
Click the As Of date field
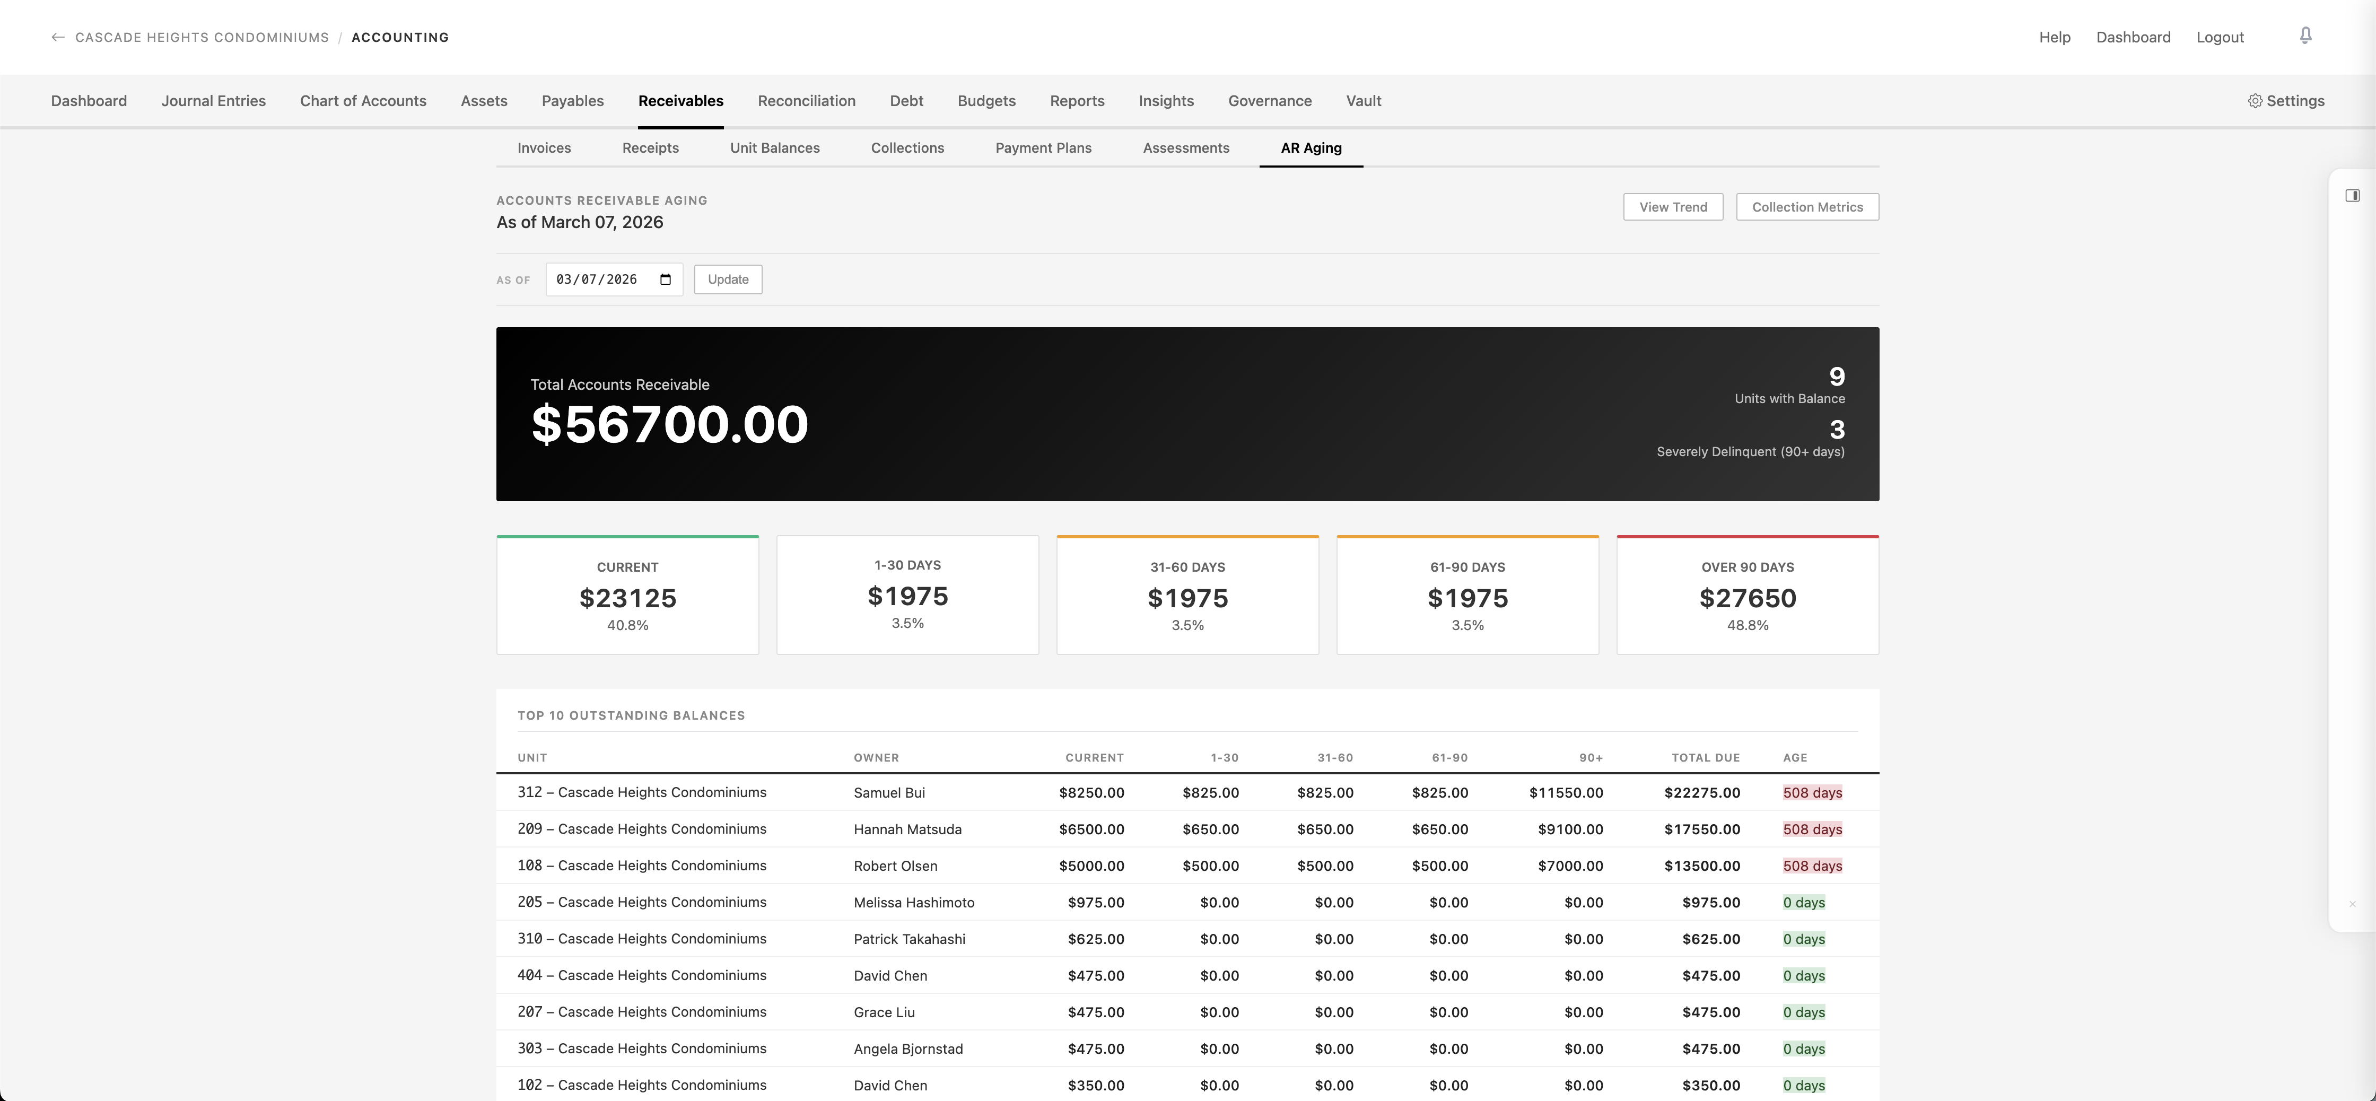point(597,279)
